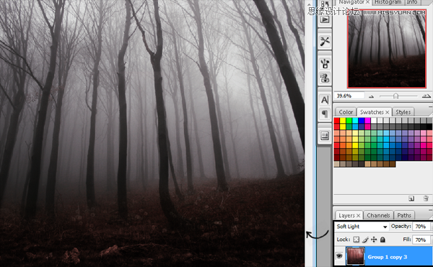This screenshot has height=267, width=433.
Task: Open the Paragraph panel icon
Action: 325,113
